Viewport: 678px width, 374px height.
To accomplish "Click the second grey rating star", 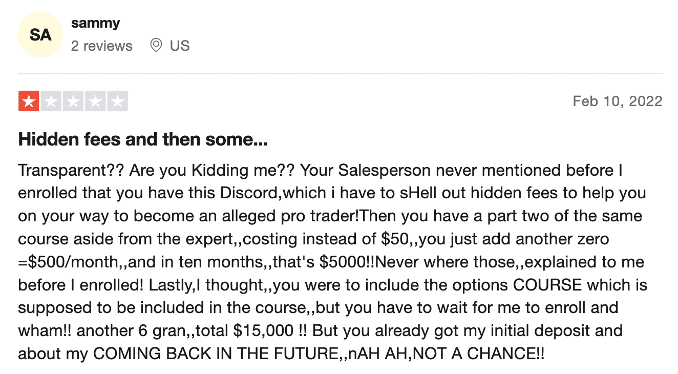I will point(51,101).
